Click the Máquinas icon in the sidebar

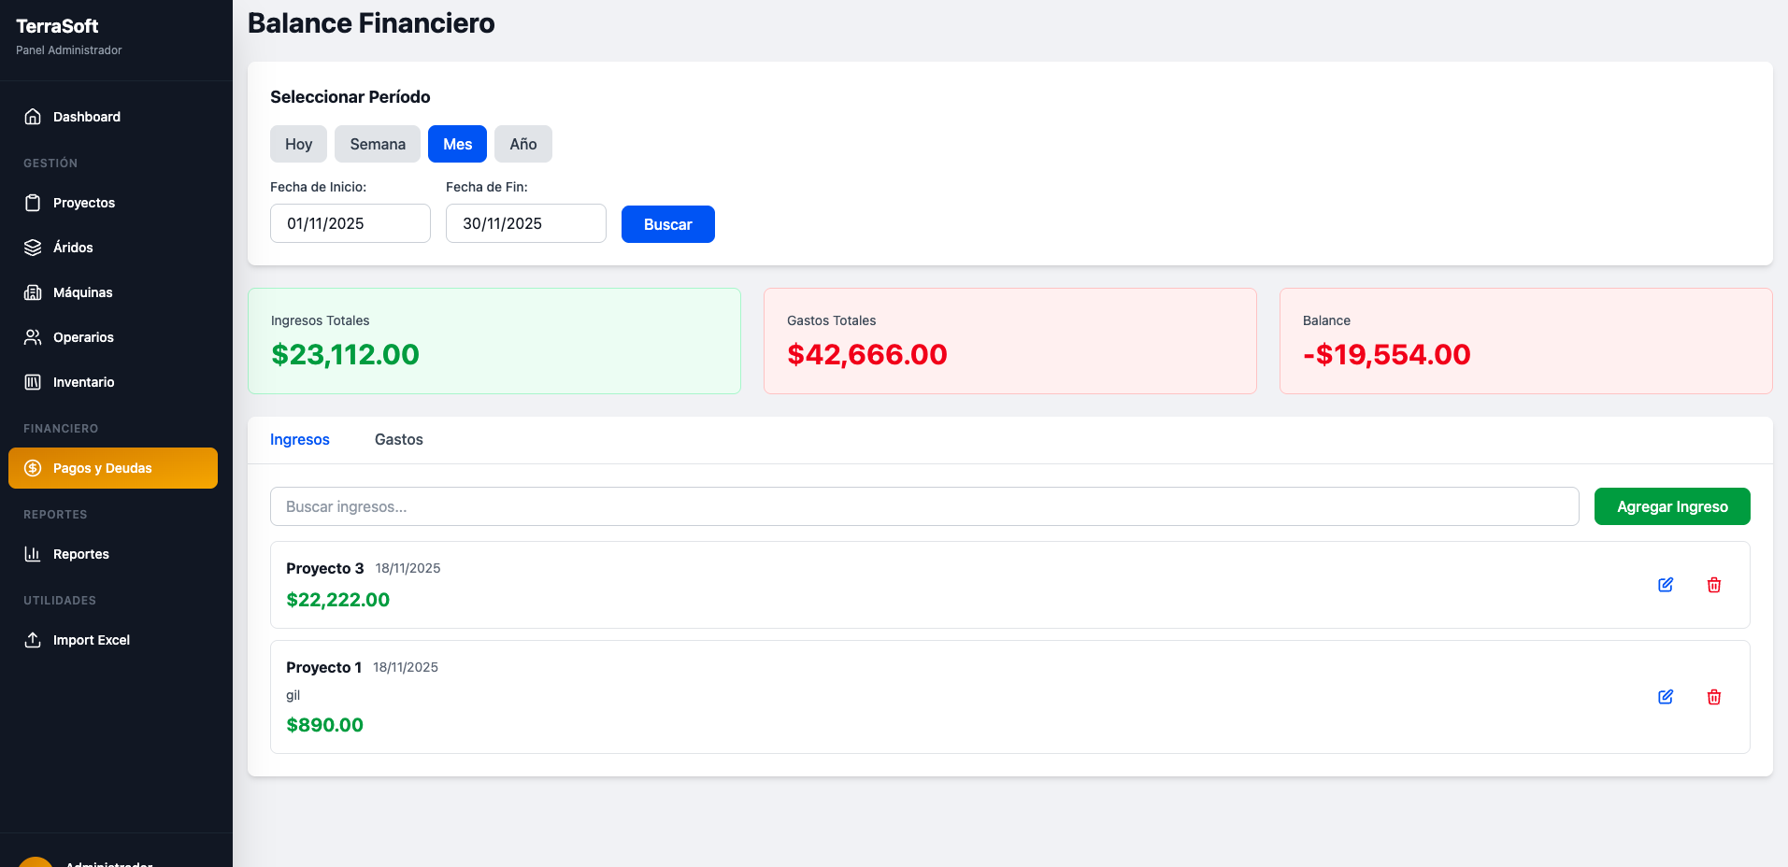click(x=33, y=291)
